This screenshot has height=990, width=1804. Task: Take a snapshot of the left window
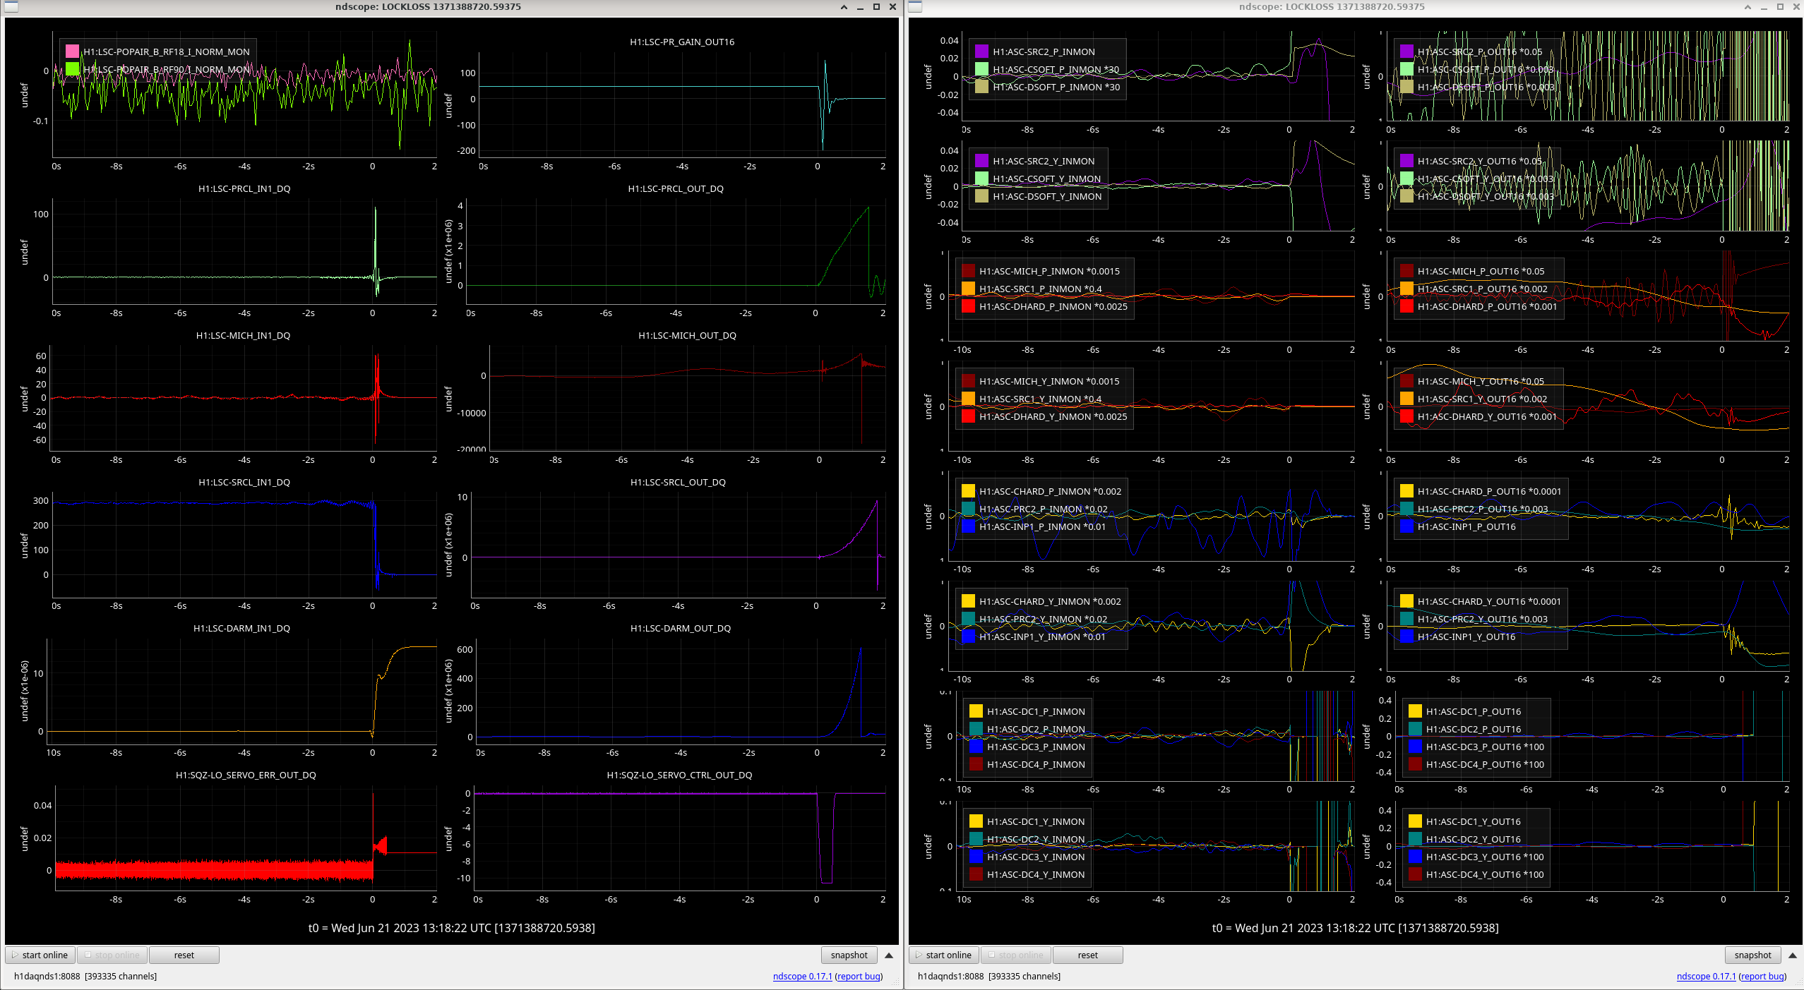849,955
